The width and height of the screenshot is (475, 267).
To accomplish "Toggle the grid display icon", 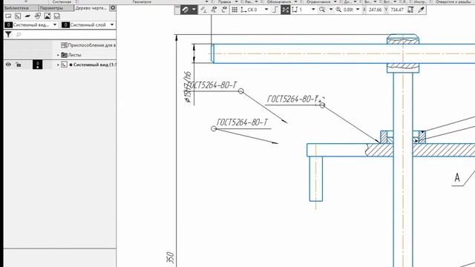I will 235,10.
